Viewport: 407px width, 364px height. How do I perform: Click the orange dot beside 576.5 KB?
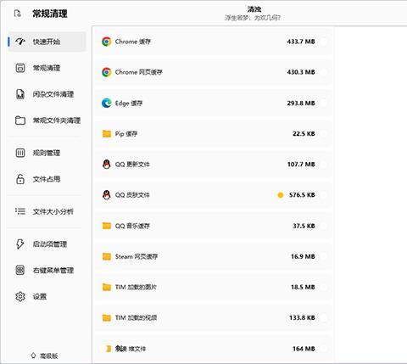pos(281,195)
